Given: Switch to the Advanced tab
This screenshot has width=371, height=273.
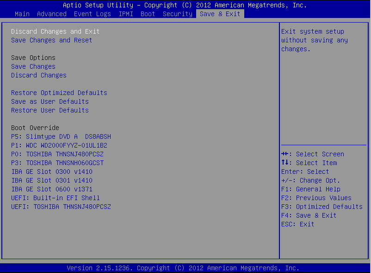Looking at the screenshot, I should coord(52,14).
